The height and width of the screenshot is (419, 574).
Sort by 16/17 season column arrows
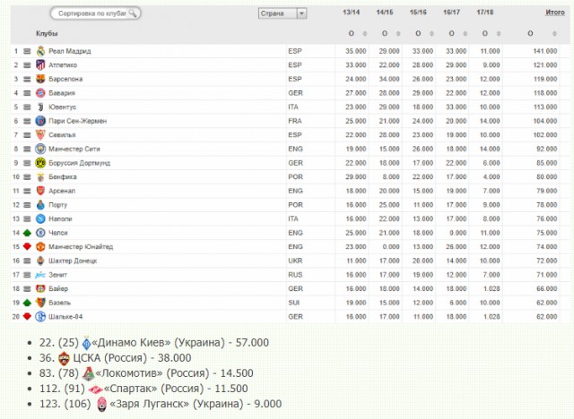coord(465,34)
